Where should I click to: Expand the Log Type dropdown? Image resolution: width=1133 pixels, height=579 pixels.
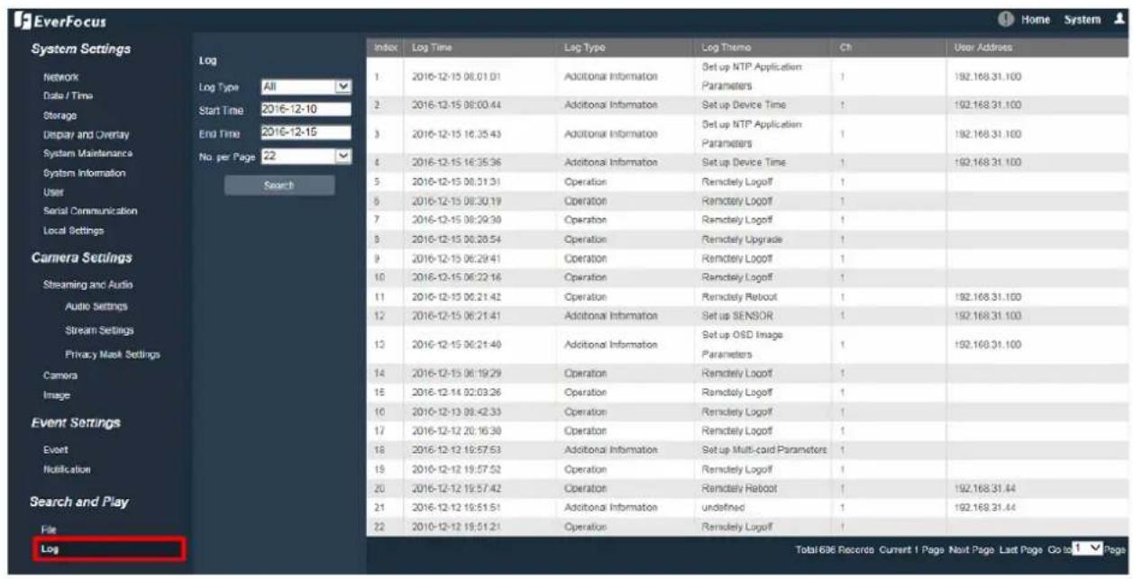[x=305, y=86]
